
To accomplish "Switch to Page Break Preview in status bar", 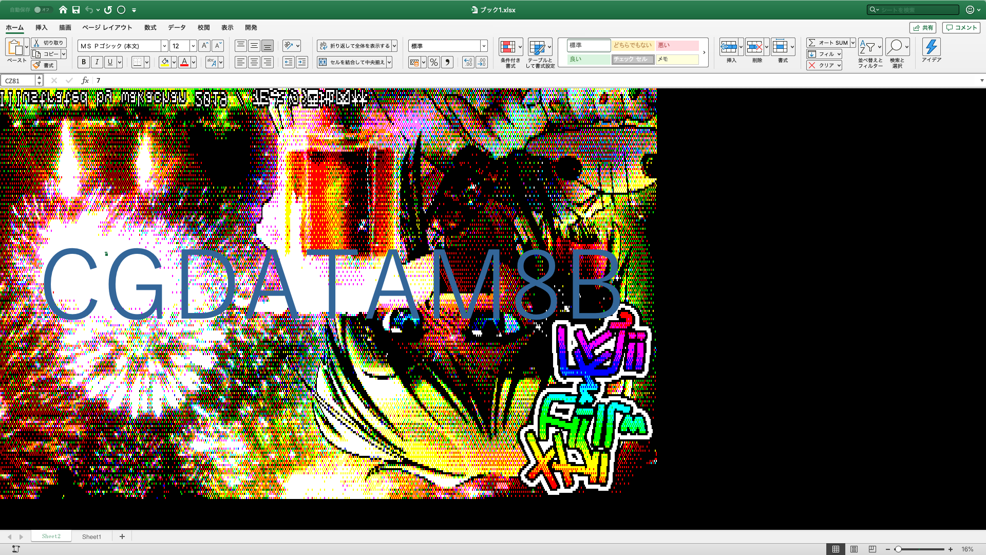I will click(872, 549).
